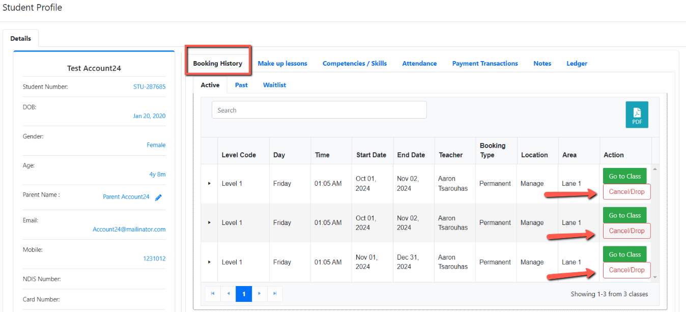Select the Booking History tab

[x=218, y=64]
